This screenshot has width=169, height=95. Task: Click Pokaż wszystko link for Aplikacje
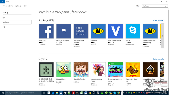[x=159, y=20]
